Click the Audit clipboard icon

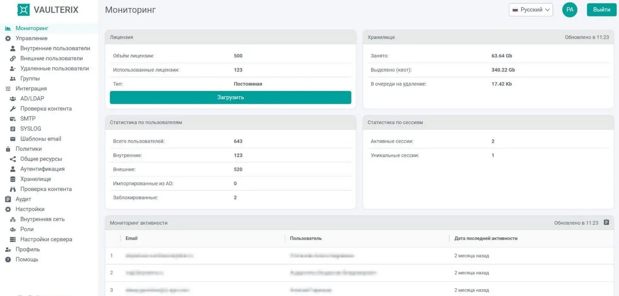[8, 199]
